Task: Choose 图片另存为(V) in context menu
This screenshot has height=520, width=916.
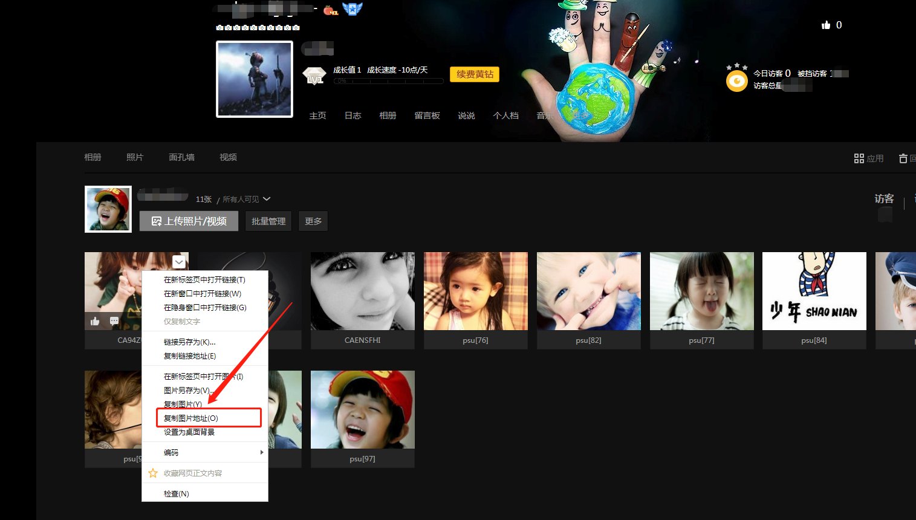Action: coord(187,390)
